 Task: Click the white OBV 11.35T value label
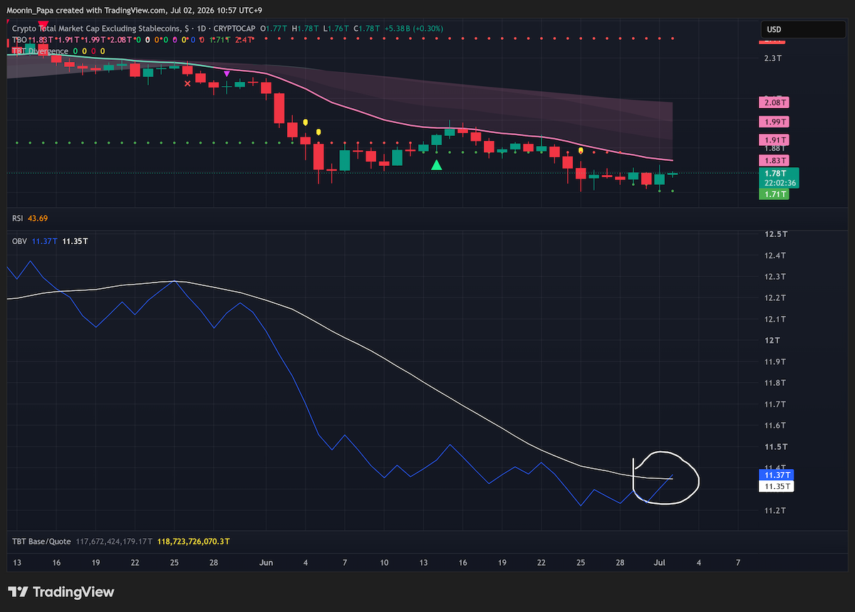click(776, 486)
